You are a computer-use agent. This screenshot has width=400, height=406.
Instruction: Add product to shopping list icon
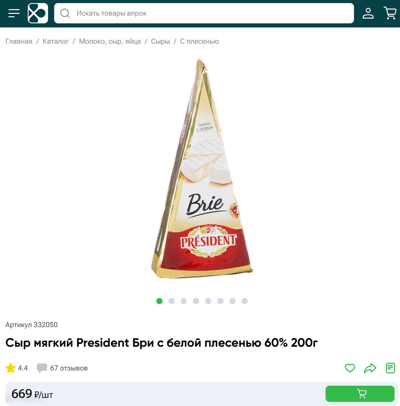point(390,368)
